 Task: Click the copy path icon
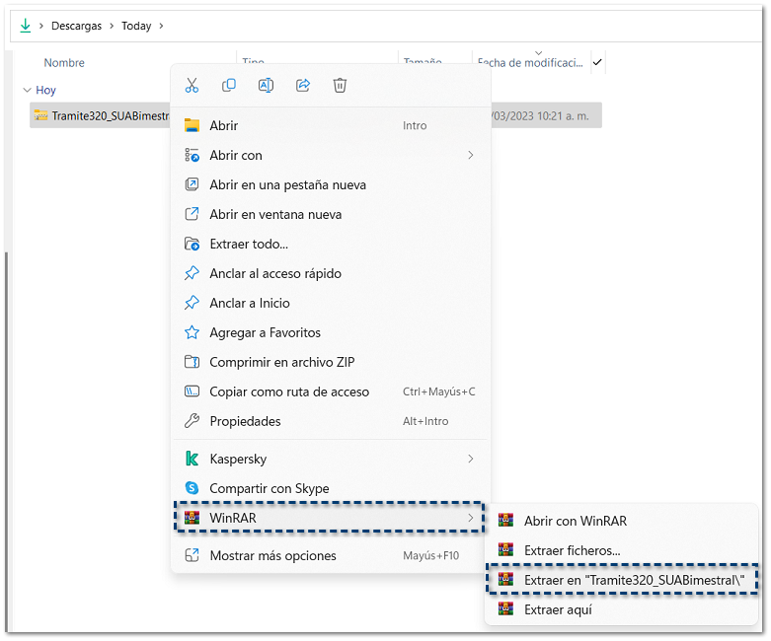coord(192,392)
